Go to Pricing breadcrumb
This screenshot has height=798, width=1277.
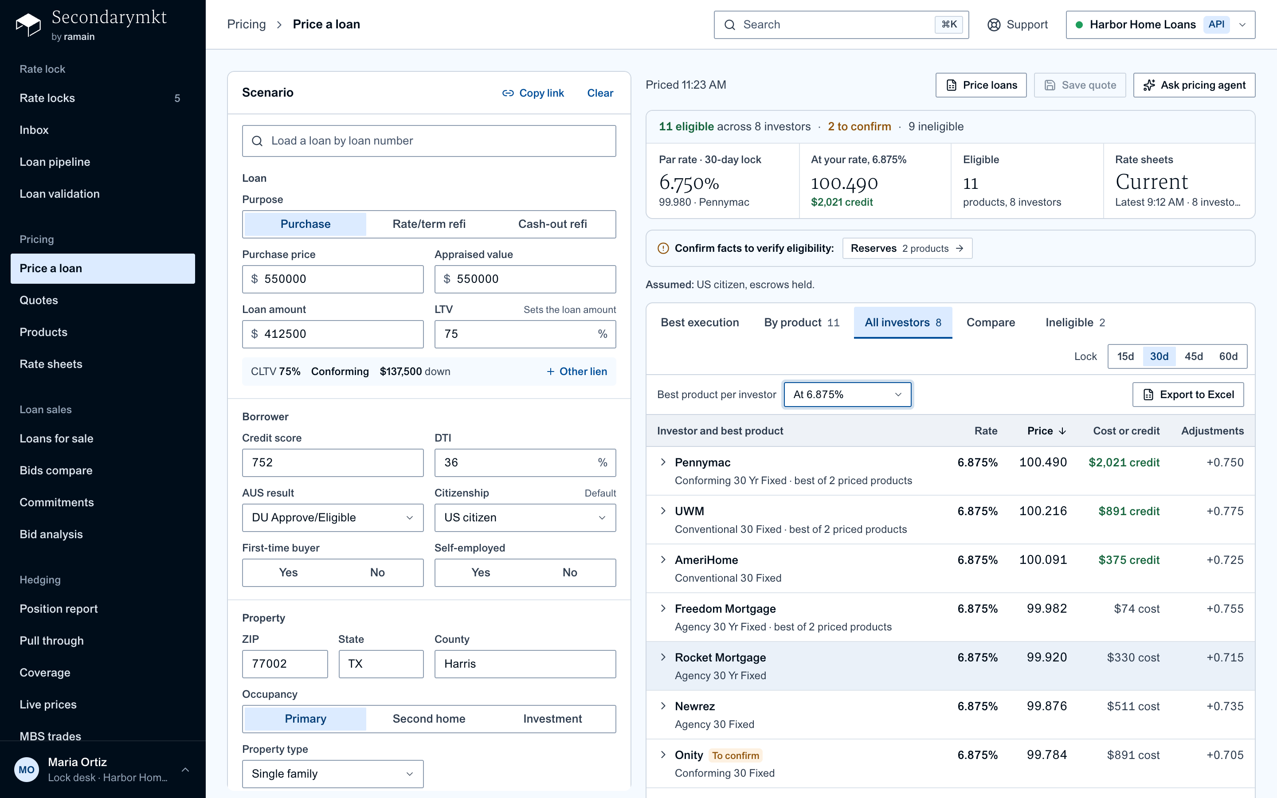247,24
